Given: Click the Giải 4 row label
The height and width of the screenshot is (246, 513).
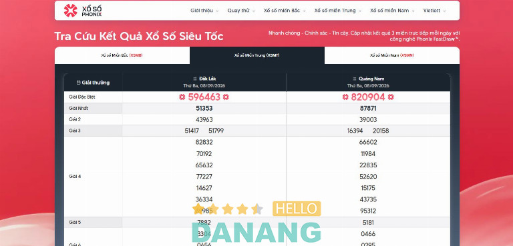Looking at the screenshot, I should point(75,177).
